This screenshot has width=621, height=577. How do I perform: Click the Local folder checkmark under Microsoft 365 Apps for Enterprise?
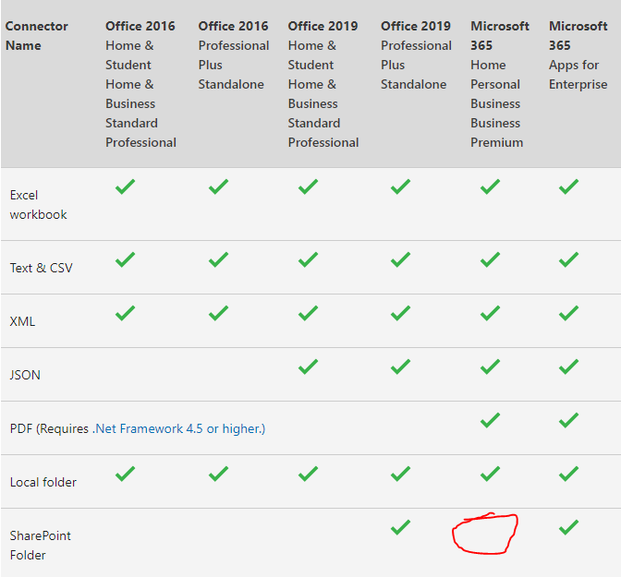click(568, 474)
